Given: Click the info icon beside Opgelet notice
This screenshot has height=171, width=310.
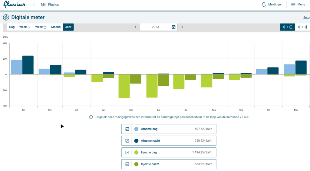Looking at the screenshot, I should click(91, 117).
